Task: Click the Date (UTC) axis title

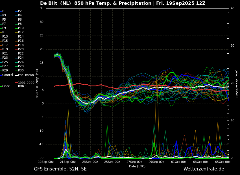Action: (x=137, y=166)
